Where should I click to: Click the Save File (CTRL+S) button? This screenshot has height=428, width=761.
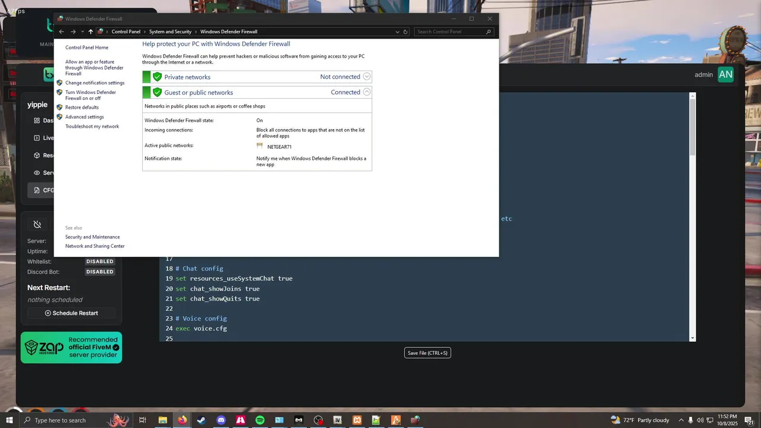pos(427,353)
